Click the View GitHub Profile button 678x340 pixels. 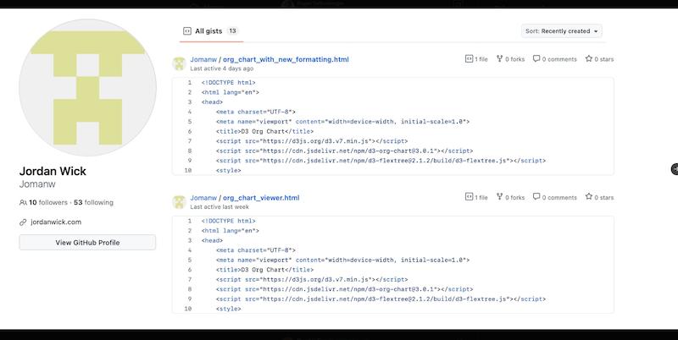pyautogui.click(x=87, y=242)
